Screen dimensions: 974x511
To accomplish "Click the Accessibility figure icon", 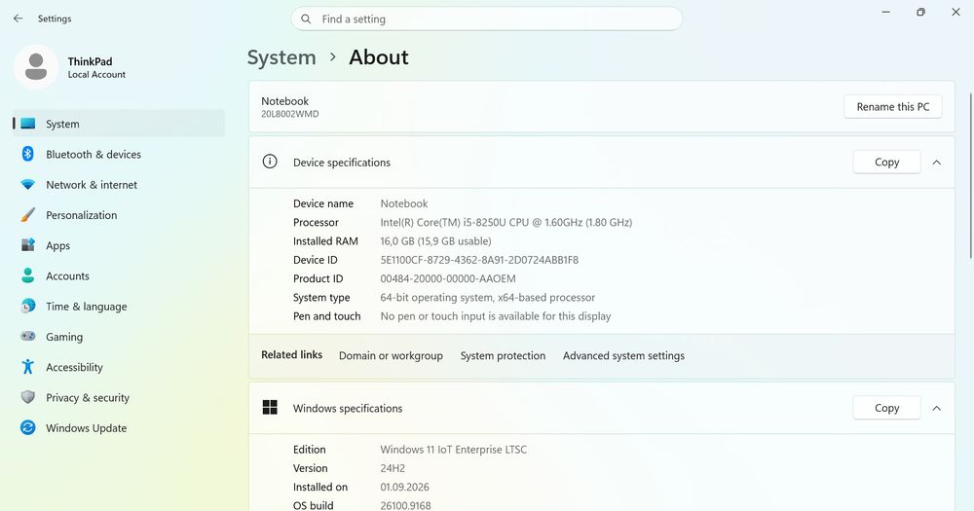I will coord(28,367).
